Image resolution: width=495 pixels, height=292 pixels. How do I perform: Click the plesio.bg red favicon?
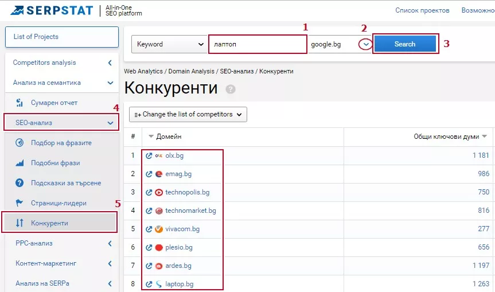click(159, 247)
